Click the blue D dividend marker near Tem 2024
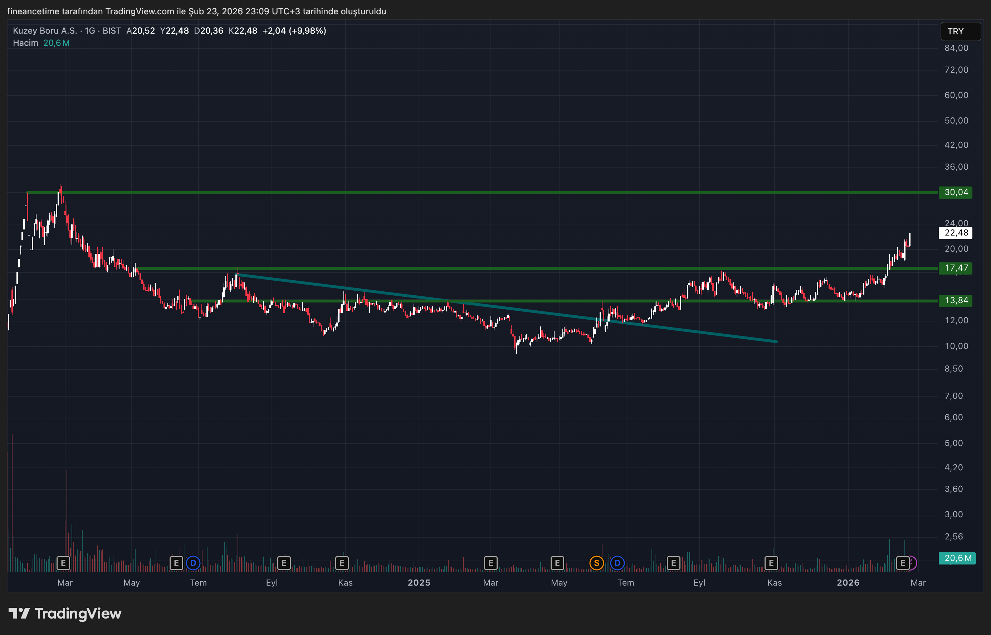The width and height of the screenshot is (991, 635). click(x=193, y=563)
